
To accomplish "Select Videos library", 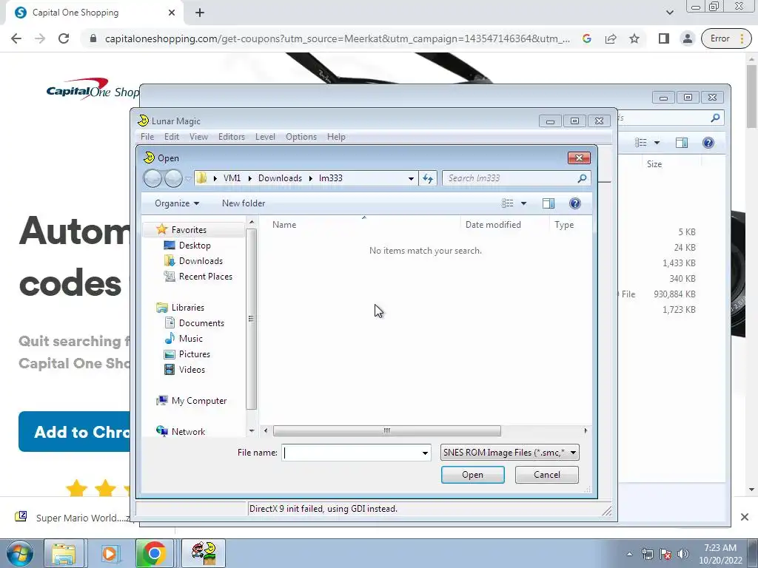I will [x=192, y=370].
